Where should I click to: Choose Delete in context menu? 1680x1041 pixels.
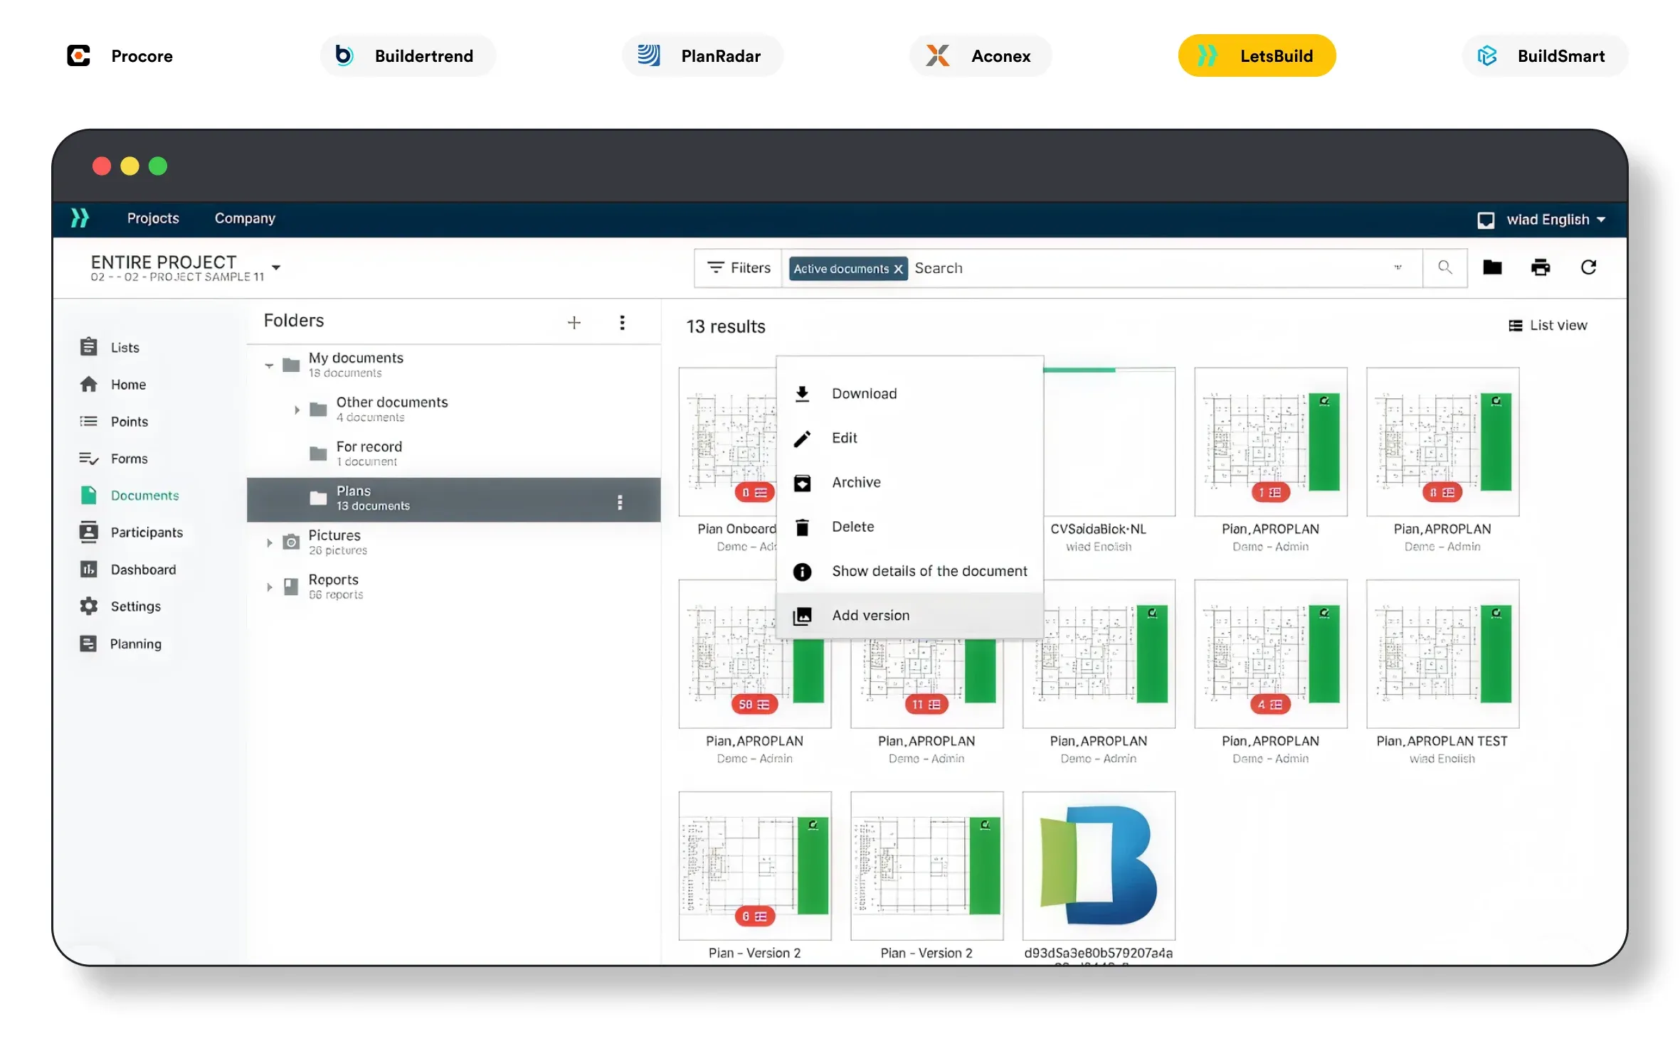pos(909,527)
